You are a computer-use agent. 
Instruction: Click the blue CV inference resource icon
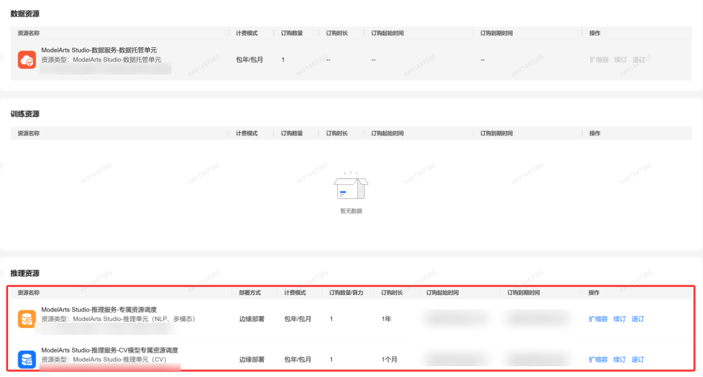click(27, 359)
